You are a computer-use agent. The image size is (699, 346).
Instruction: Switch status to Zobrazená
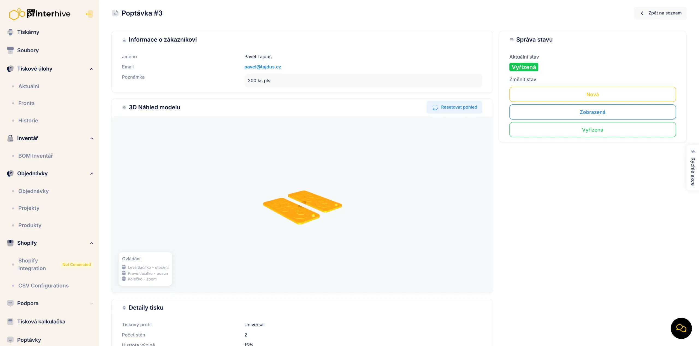click(592, 112)
